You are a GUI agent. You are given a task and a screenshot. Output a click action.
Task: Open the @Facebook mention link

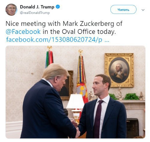coord(23,32)
